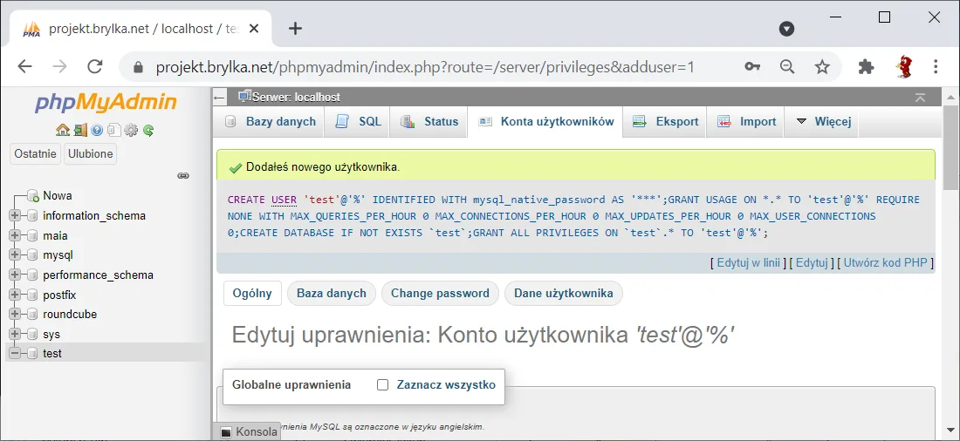Open the postfix database
Image resolution: width=960 pixels, height=441 pixels.
(x=59, y=295)
